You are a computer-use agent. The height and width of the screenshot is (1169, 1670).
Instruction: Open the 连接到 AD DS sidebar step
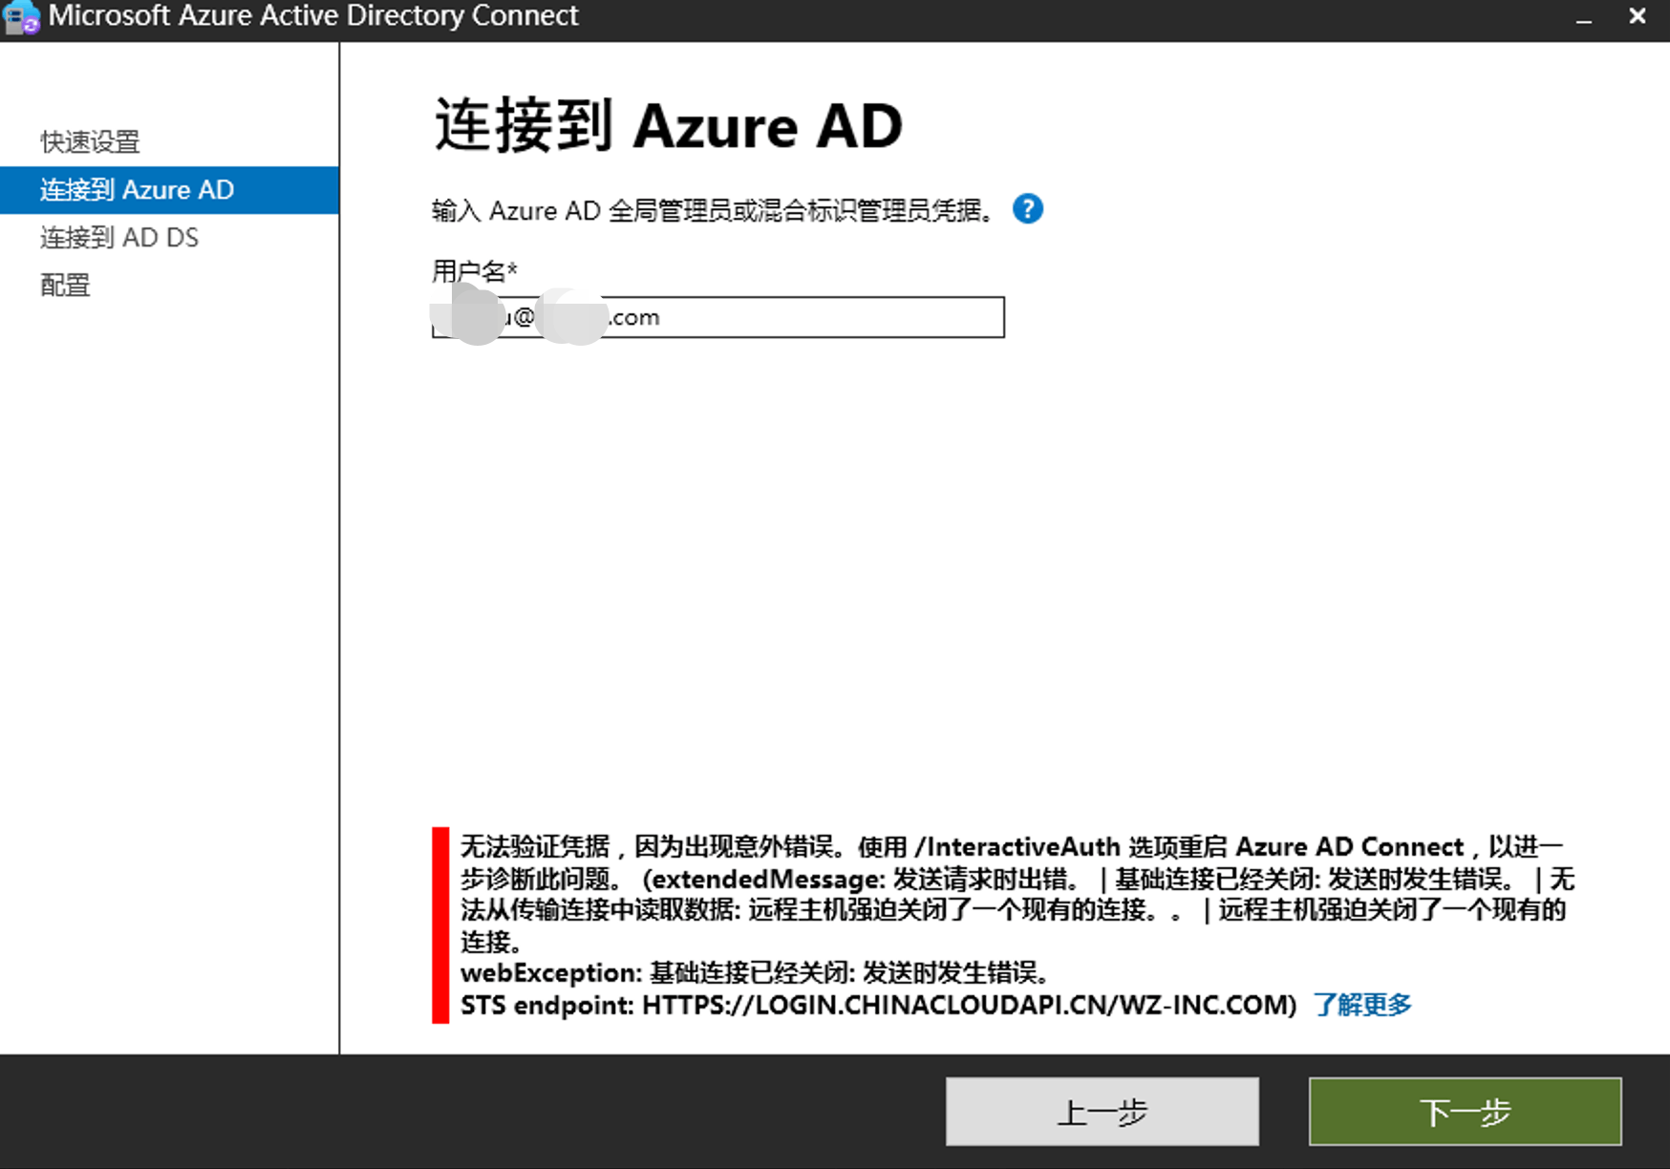pyautogui.click(x=119, y=237)
